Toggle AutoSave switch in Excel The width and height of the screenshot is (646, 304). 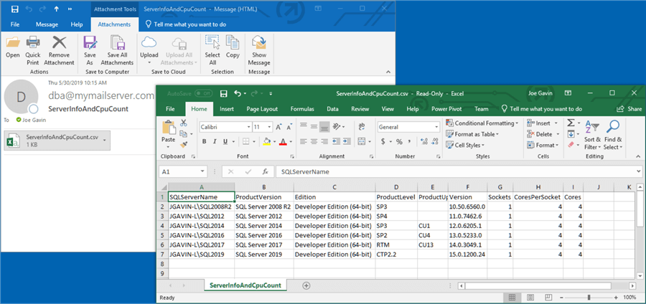pyautogui.click(x=204, y=94)
